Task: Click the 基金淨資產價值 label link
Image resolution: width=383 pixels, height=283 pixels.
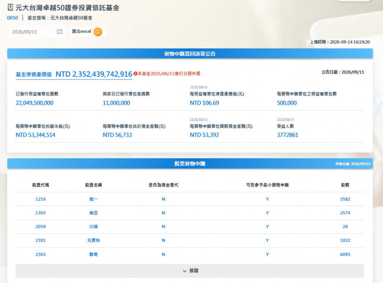Action: [x=34, y=74]
